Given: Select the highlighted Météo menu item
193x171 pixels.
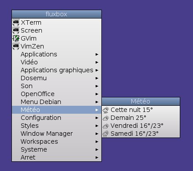Looking at the screenshot, I should tap(56, 110).
